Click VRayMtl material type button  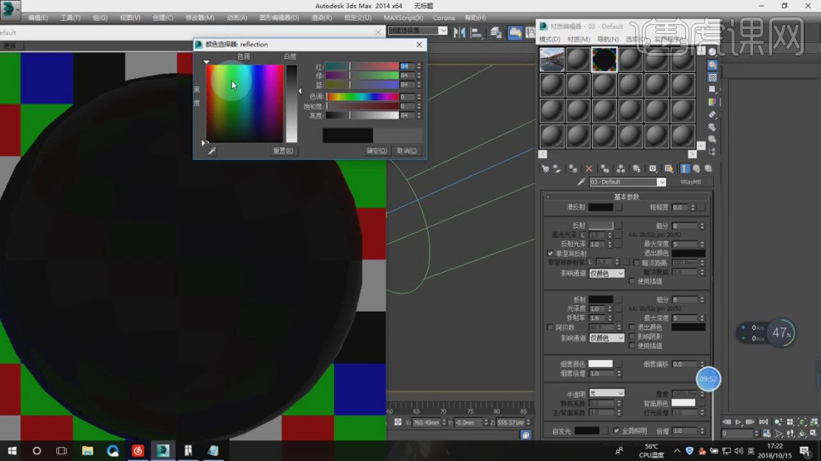click(690, 182)
